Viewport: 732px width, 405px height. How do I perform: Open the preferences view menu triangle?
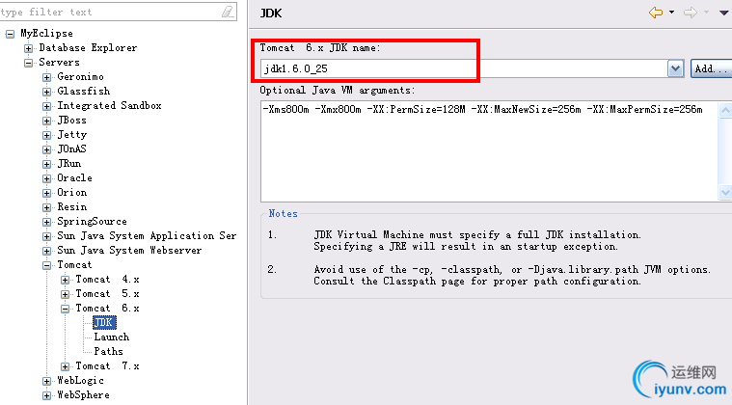723,13
